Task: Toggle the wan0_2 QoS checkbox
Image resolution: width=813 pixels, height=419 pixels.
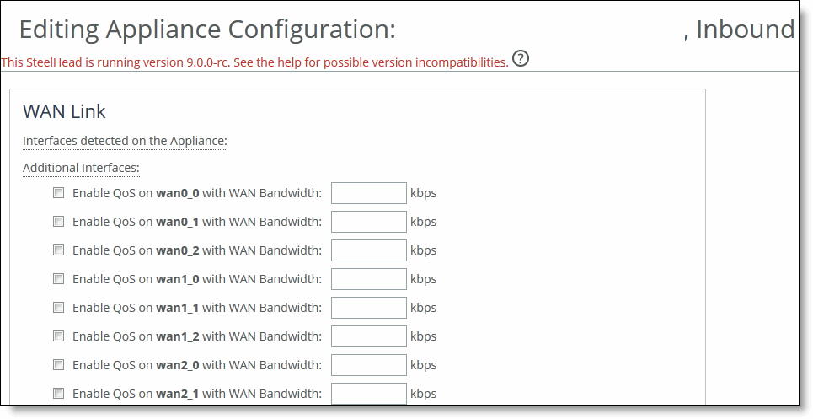Action: click(x=59, y=250)
